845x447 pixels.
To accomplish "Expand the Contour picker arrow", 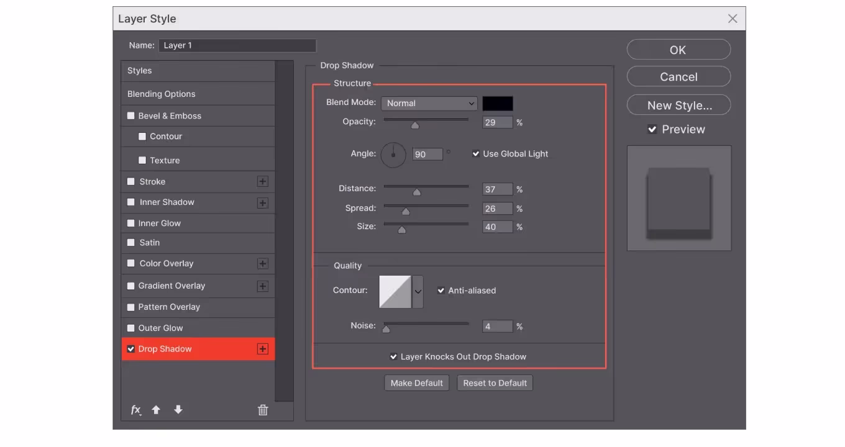I will point(418,291).
